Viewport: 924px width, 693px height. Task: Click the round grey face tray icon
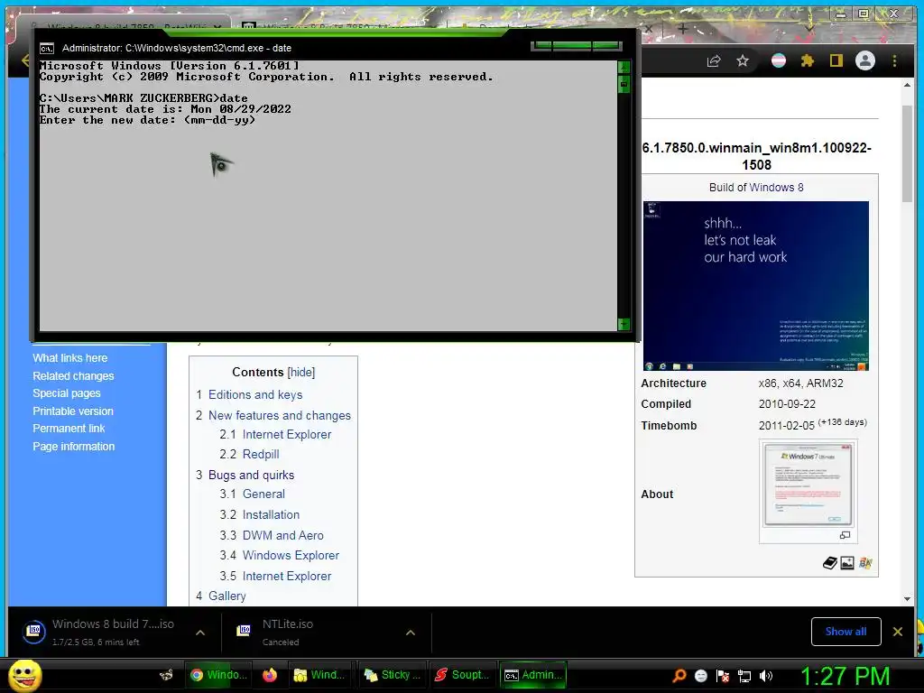pos(700,675)
